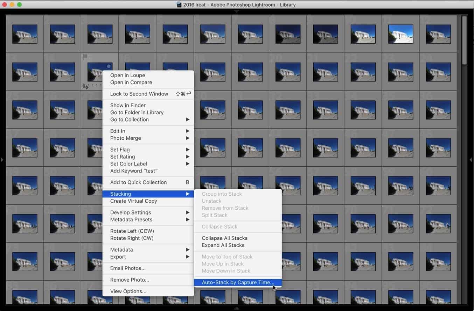Select Lock to Second Window

(x=148, y=94)
